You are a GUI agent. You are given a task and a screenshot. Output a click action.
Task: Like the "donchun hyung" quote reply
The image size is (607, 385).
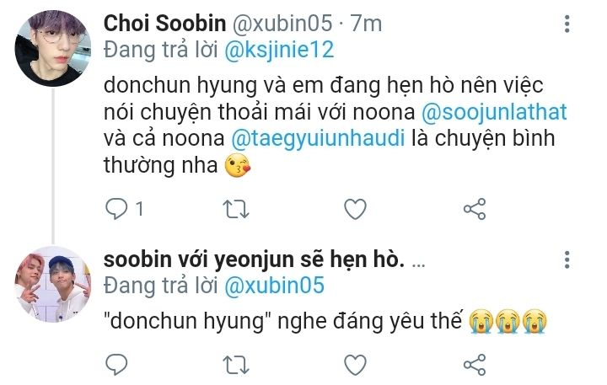[x=357, y=364]
